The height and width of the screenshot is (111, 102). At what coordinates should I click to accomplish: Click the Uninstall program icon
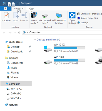tap(78, 14)
